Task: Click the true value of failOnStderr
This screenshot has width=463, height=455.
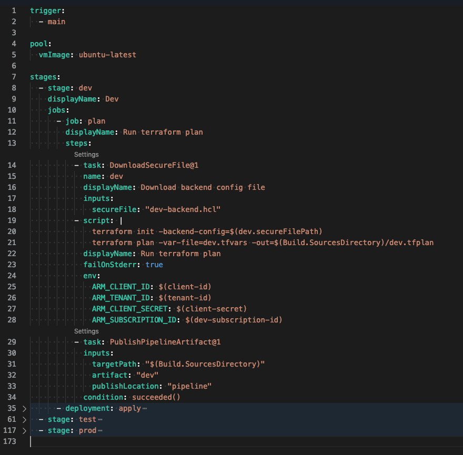Action: click(154, 265)
